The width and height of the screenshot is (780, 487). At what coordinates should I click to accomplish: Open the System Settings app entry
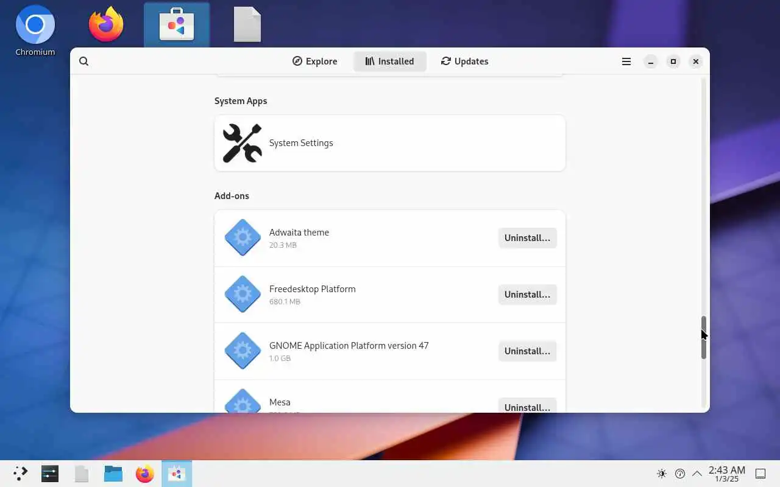click(390, 143)
